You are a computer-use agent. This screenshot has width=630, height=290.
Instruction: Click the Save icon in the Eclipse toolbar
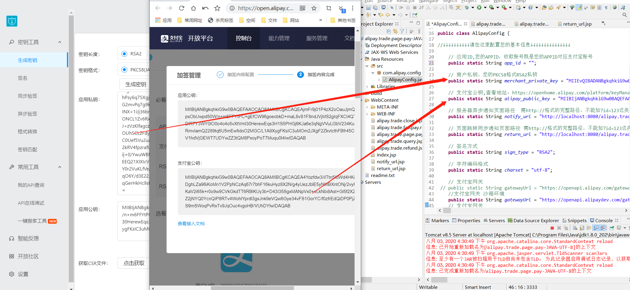tap(368, 7)
